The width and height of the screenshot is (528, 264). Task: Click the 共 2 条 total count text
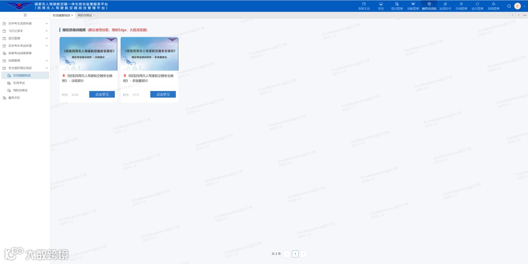click(x=276, y=254)
